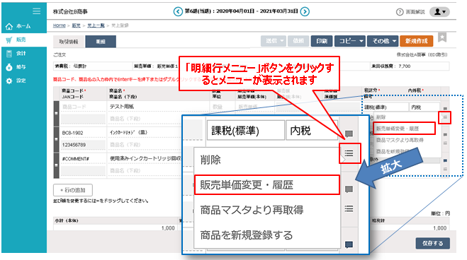Choose 販売単価変更・履歴 from the row menu
467x260 pixels.
click(x=267, y=185)
